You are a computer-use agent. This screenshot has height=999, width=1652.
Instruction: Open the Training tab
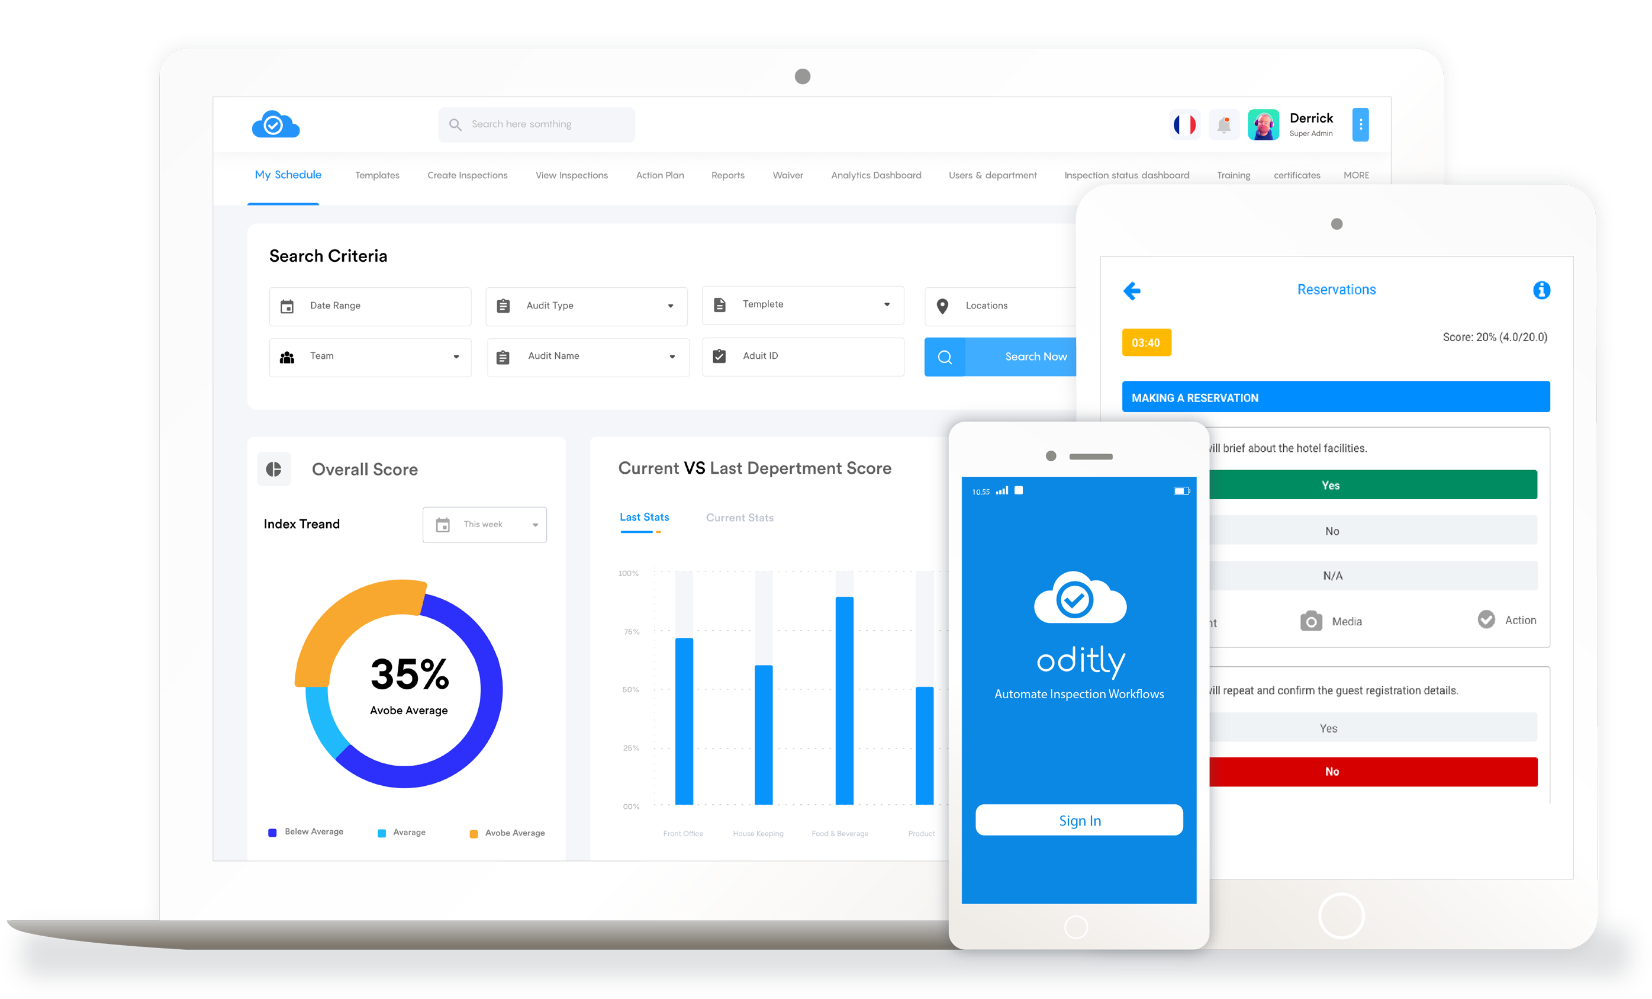(x=1233, y=175)
